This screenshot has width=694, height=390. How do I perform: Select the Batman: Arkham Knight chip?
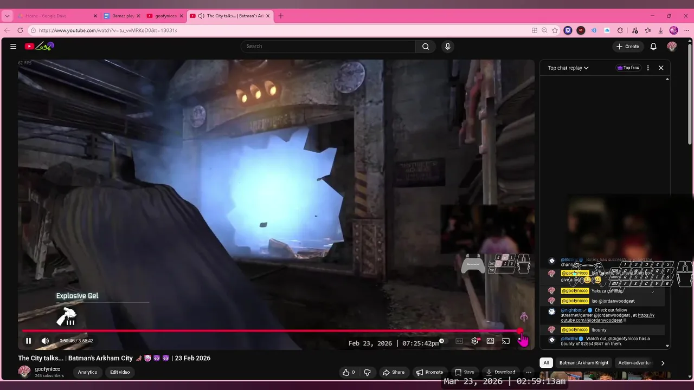click(584, 363)
